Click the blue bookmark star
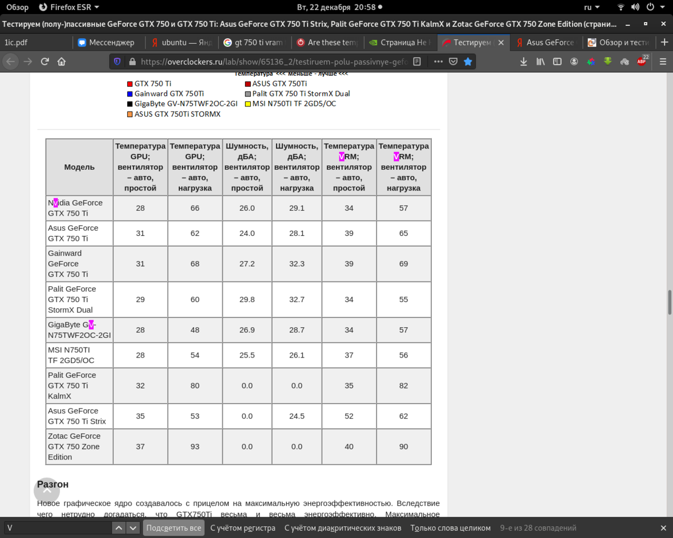 click(x=468, y=62)
